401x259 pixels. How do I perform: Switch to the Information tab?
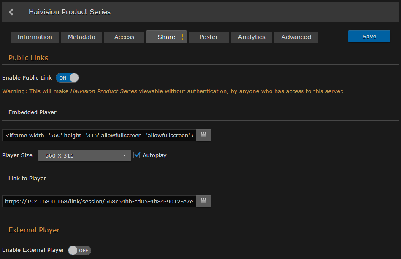35,37
